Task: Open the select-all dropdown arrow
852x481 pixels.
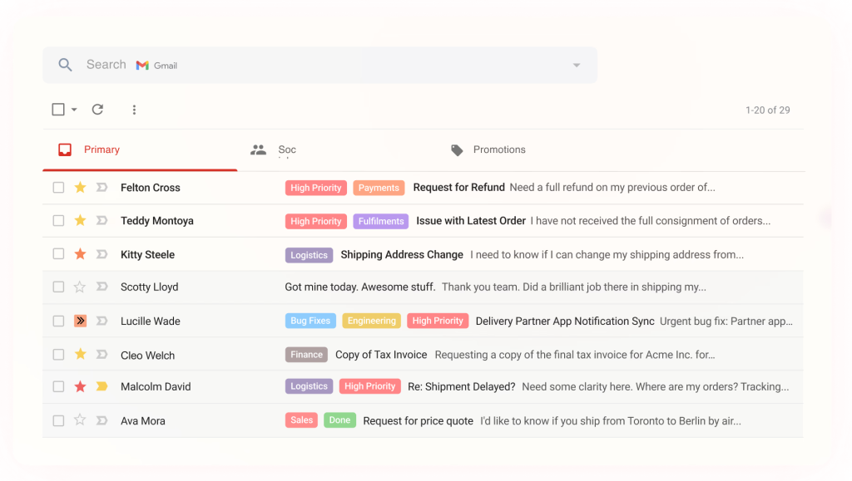Action: click(x=74, y=110)
